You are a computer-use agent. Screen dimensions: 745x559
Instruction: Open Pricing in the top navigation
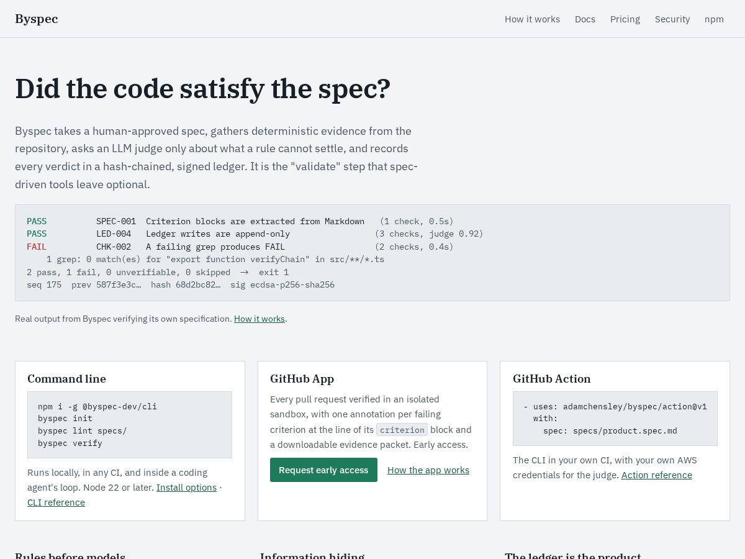[x=625, y=19]
